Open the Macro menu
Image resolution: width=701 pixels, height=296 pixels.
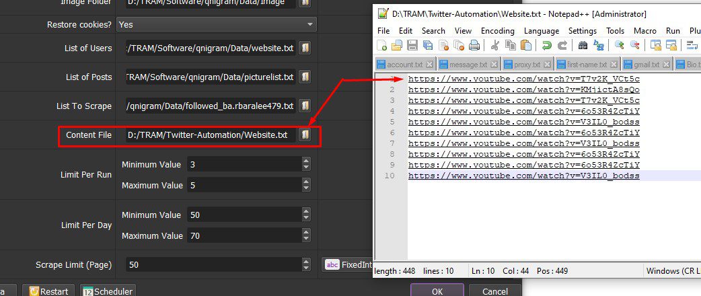(x=645, y=31)
